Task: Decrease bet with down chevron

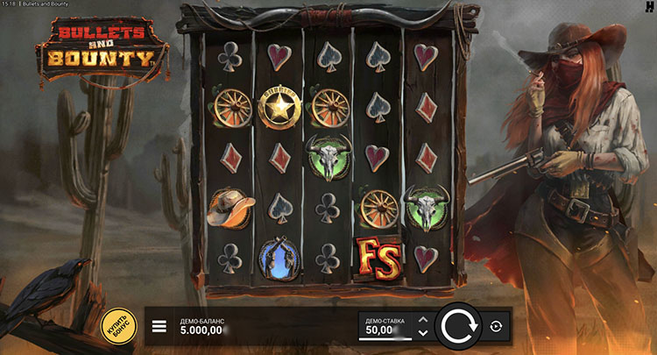Action: [423, 333]
